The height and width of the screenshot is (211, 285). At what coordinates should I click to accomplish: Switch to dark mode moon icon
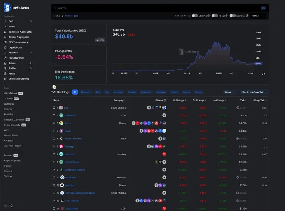[x=12, y=205]
